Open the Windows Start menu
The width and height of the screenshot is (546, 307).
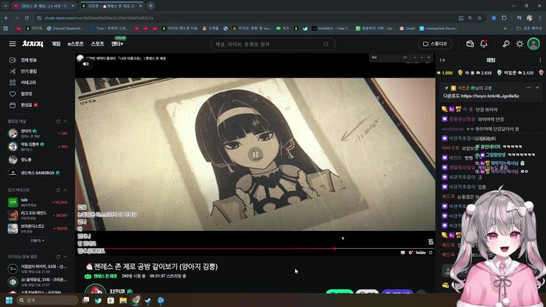(x=9, y=300)
